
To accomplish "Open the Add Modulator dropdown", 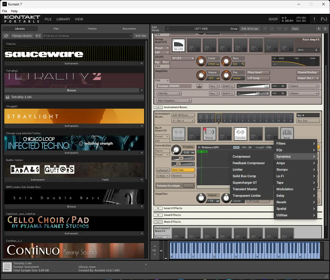I will point(174,101).
